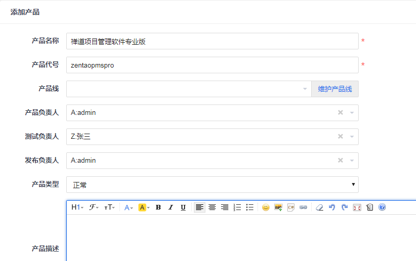Insert an image into the description
Image resolution: width=416 pixels, height=261 pixels.
coord(278,207)
